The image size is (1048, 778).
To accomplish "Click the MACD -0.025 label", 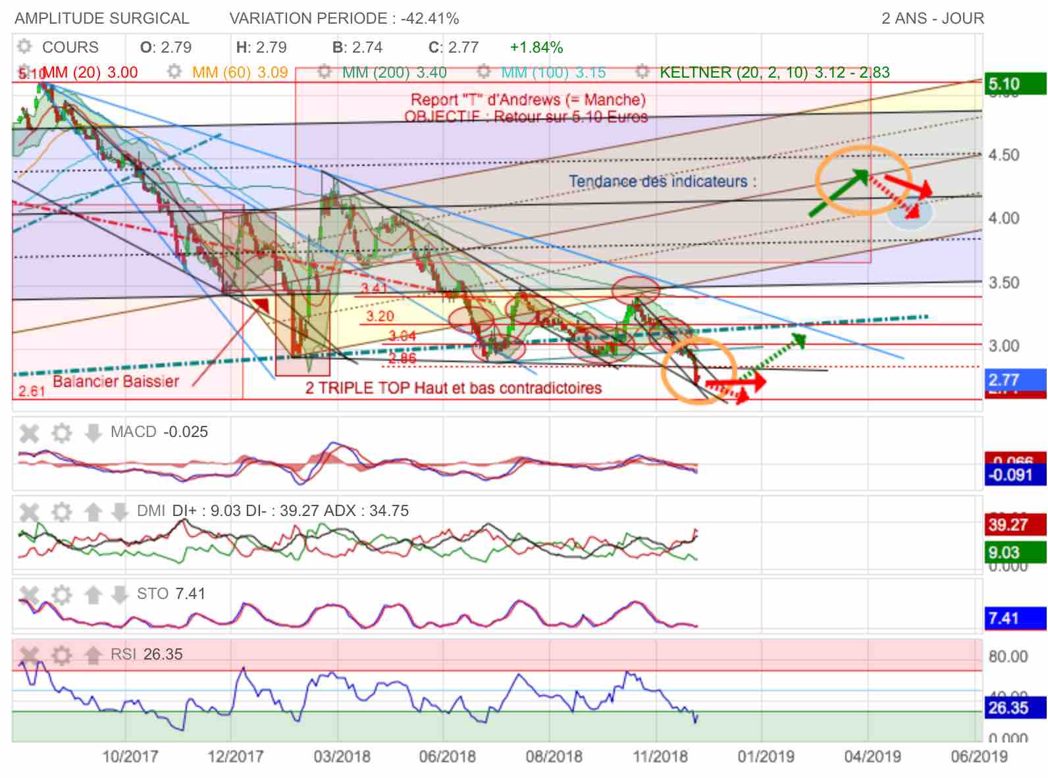I will [x=159, y=432].
